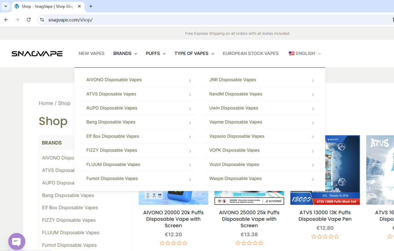394x251 pixels.
Task: Click the SnagVape logo
Action: click(37, 53)
